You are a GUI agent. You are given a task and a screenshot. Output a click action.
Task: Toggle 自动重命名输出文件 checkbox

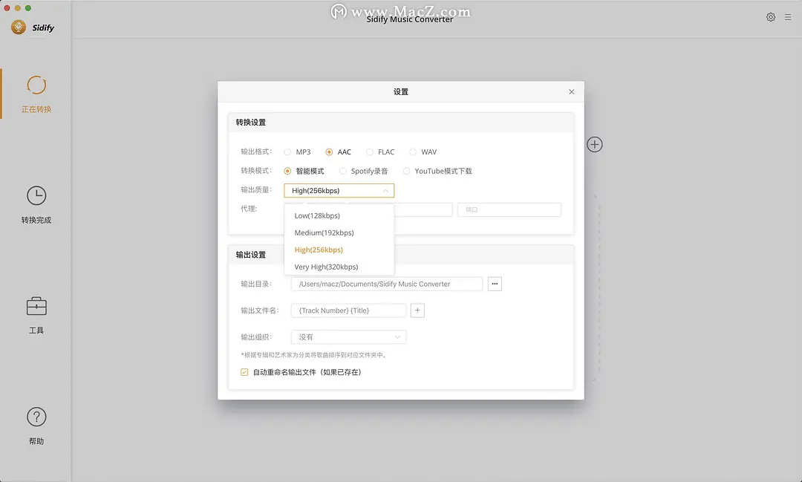[x=244, y=372]
